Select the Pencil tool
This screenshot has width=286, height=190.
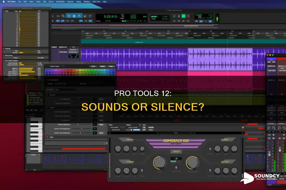click(x=90, y=16)
